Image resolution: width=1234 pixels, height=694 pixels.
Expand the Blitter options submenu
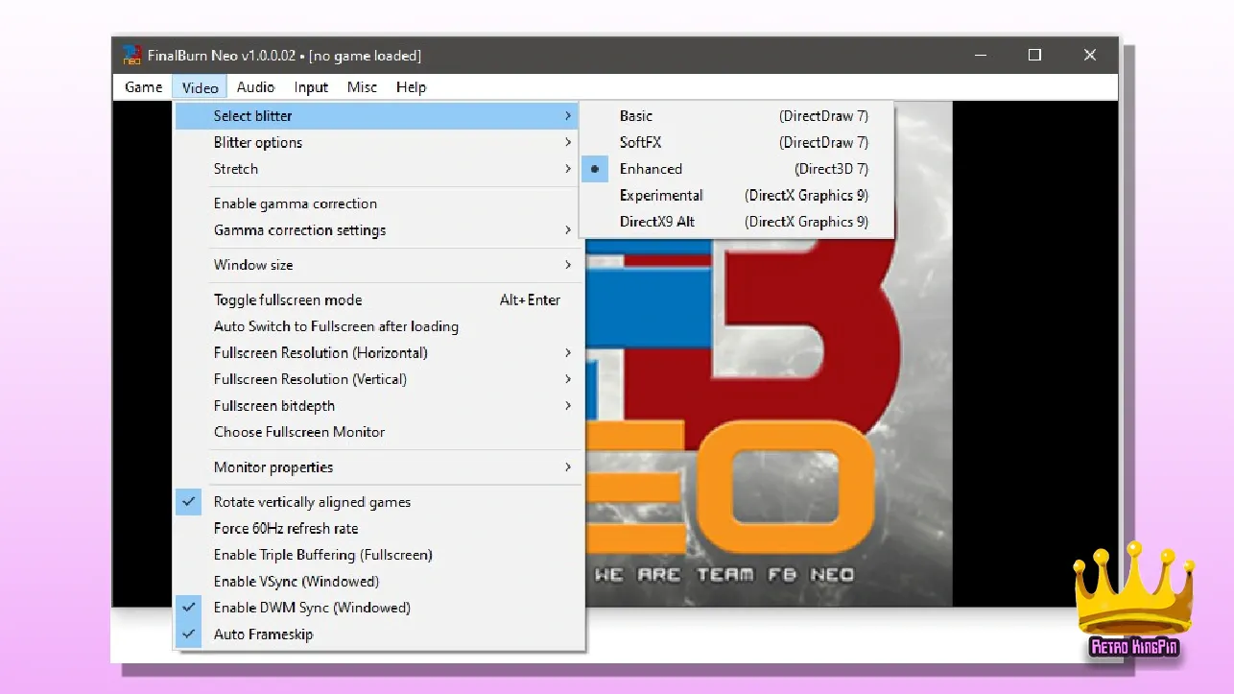click(x=377, y=143)
